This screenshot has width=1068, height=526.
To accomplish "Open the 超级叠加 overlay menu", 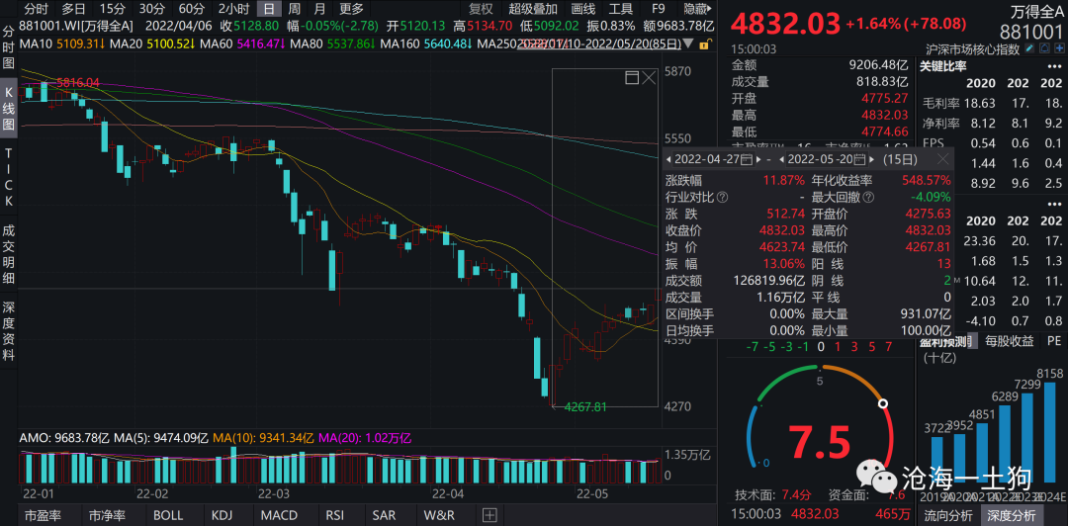I will click(533, 9).
